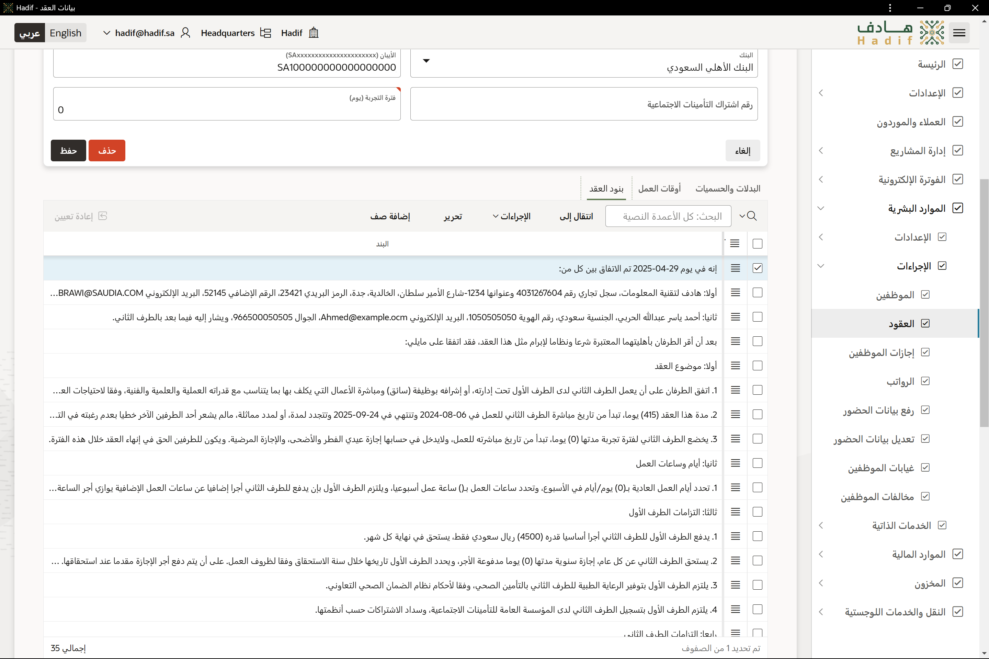Check the row '1. اتفق الطرفان'
The width and height of the screenshot is (989, 659).
tap(757, 390)
